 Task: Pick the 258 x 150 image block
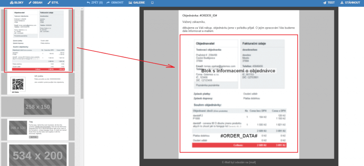pos(38,106)
